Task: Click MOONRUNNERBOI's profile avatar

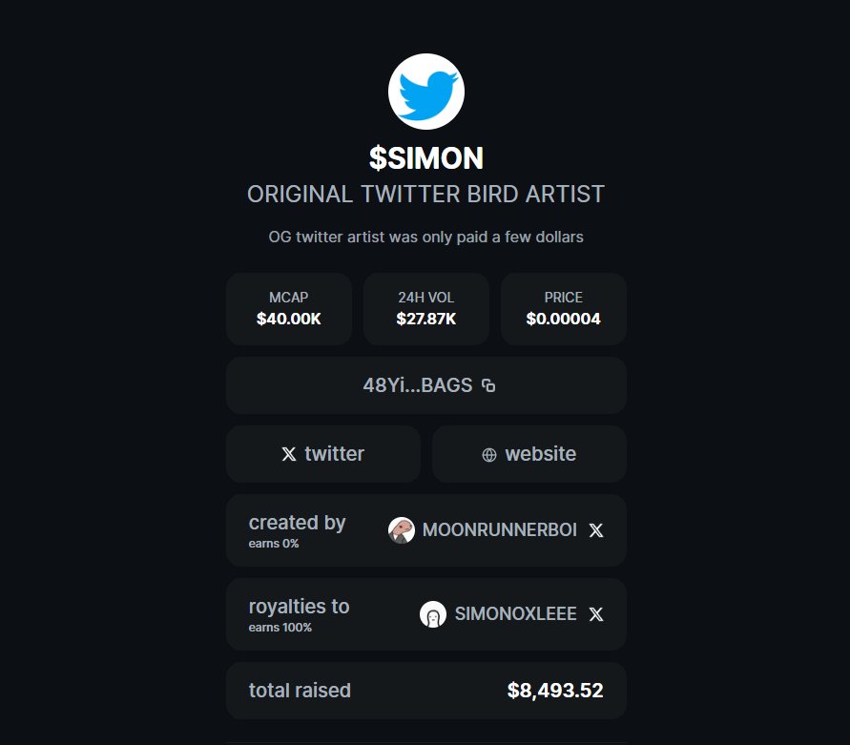Action: tap(402, 530)
